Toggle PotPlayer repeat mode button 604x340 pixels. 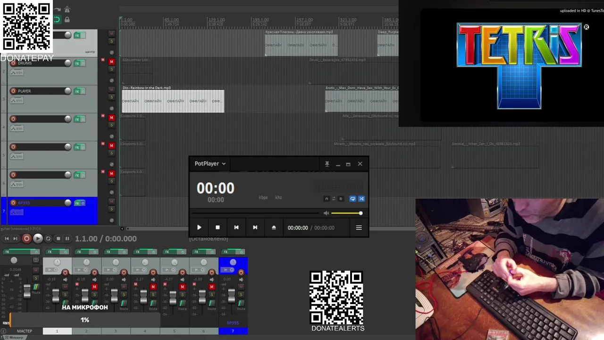tap(352, 199)
